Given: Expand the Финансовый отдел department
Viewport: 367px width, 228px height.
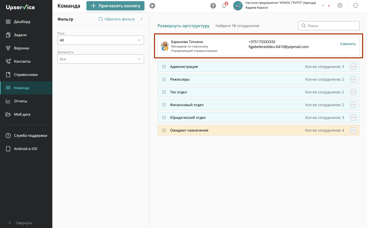Looking at the screenshot, I should point(164,105).
